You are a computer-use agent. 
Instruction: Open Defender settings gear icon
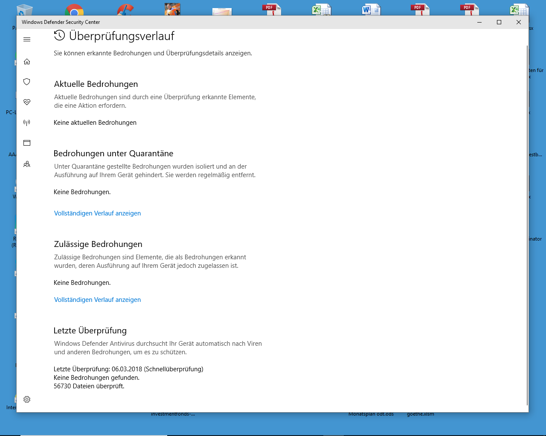(27, 399)
